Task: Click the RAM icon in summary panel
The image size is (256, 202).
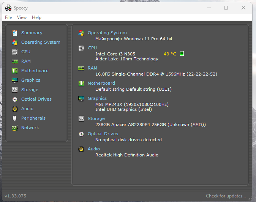Action: (x=81, y=68)
